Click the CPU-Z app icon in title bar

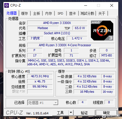click(7, 5)
